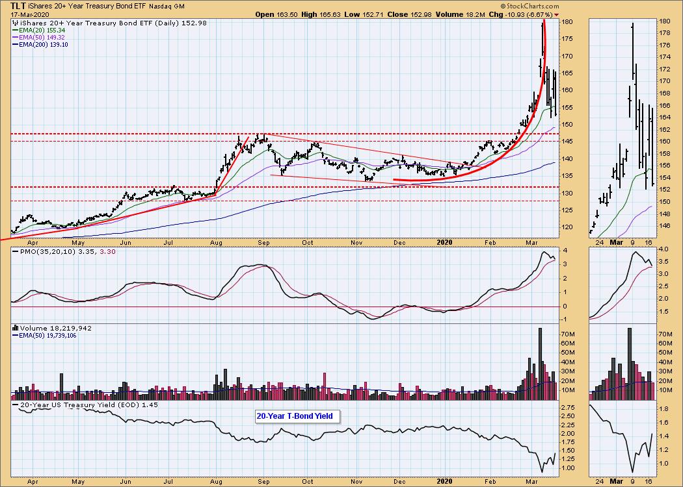Click the StockCharts.com copyright label
The height and width of the screenshot is (487, 683).
coord(529,6)
